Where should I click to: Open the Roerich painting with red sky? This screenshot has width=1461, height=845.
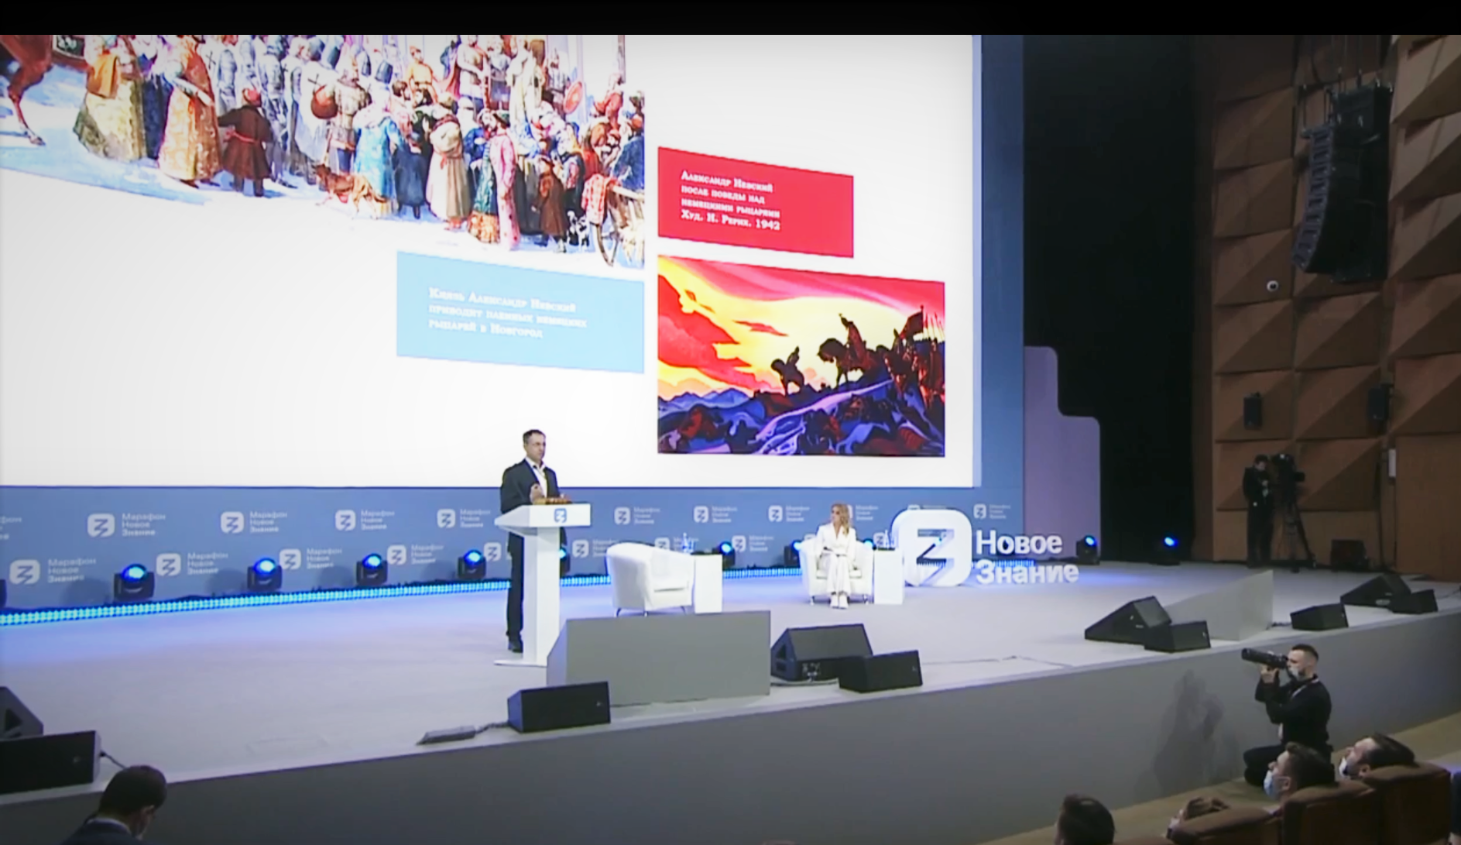tap(801, 356)
